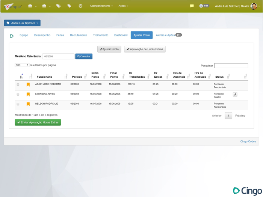Switch to the Dashboard tab

click(x=121, y=35)
